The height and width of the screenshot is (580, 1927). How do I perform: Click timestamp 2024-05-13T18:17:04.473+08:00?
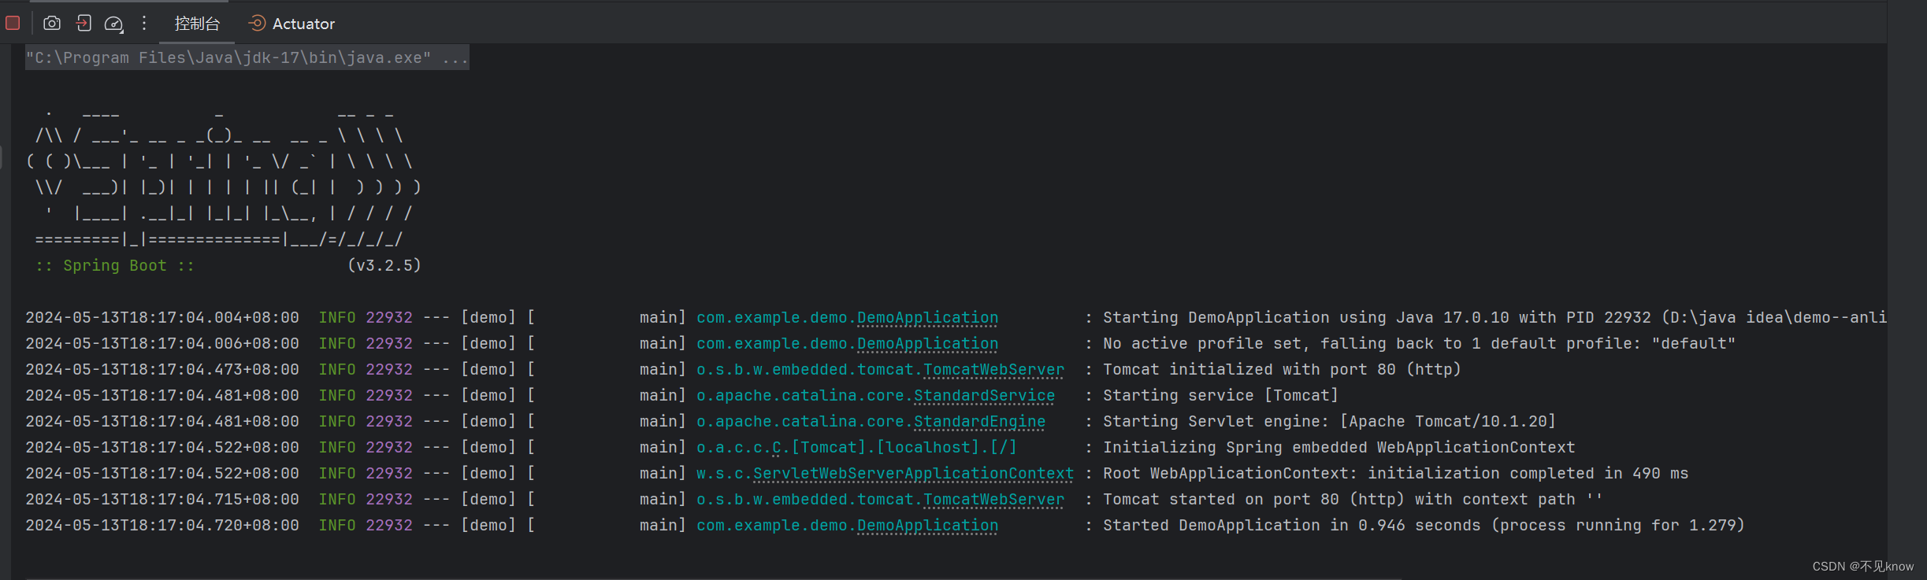click(162, 369)
